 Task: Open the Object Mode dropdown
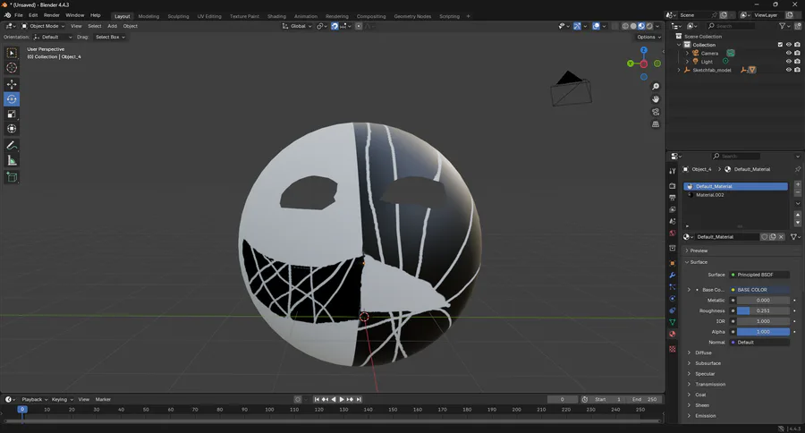click(x=43, y=26)
